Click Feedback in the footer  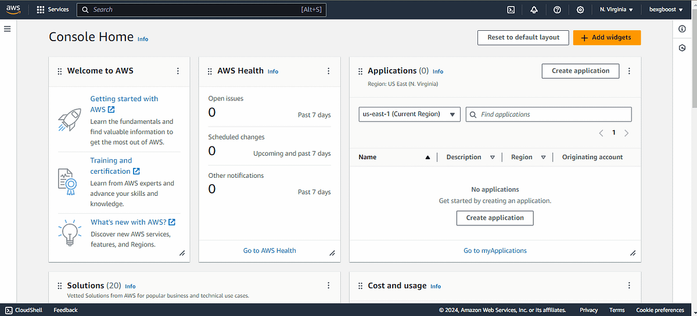coord(66,310)
